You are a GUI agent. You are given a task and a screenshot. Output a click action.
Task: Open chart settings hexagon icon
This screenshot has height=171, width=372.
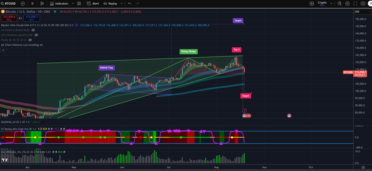(347, 3)
